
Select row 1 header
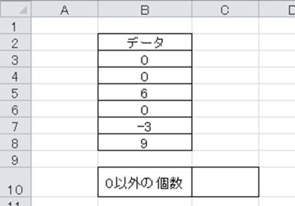click(15, 26)
